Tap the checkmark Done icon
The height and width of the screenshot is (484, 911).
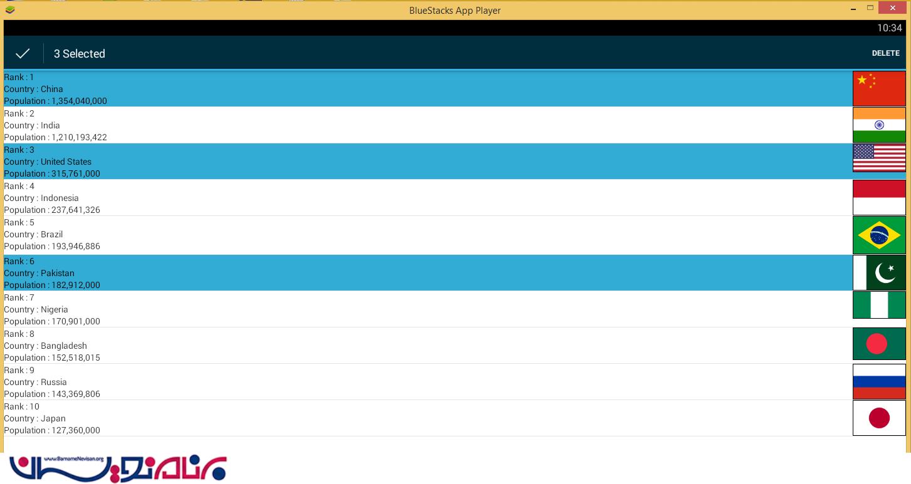[23, 54]
